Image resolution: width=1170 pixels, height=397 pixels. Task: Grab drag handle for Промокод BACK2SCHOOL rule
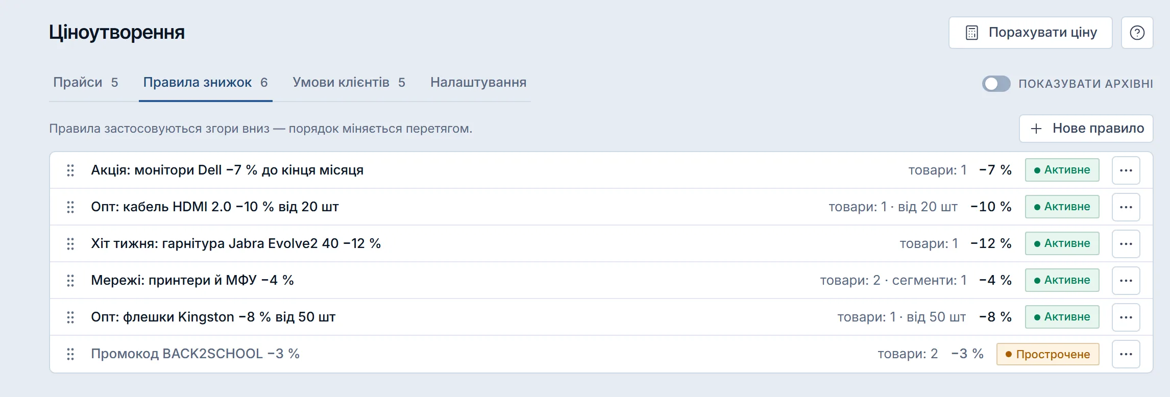pos(70,354)
